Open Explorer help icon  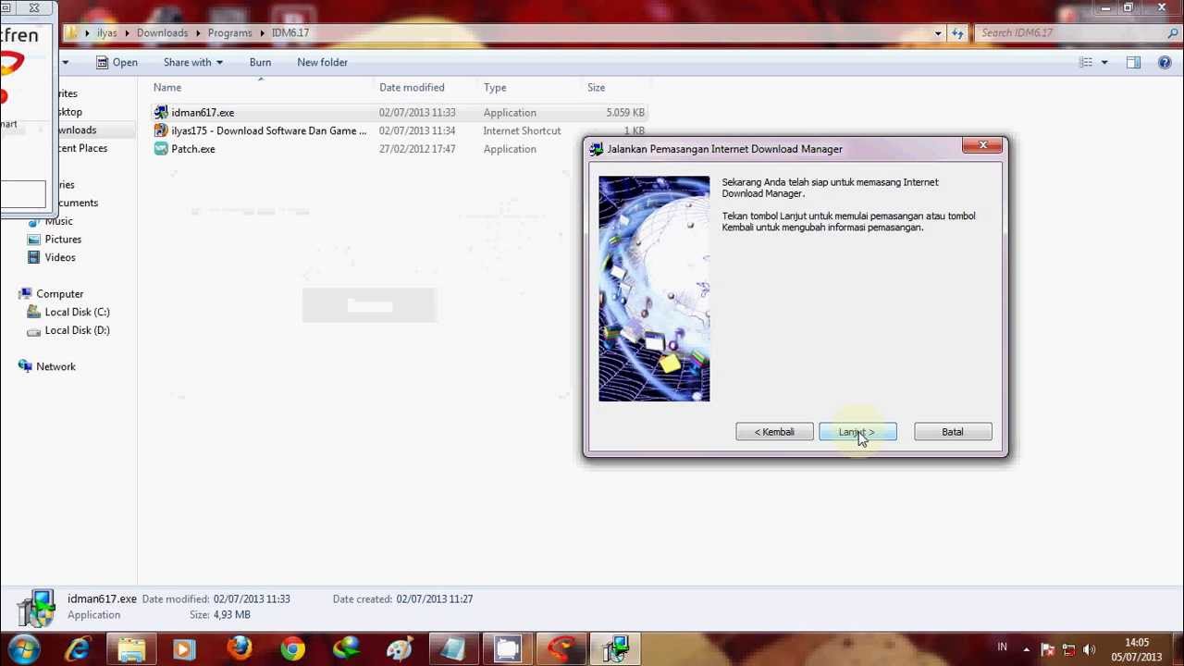(1165, 63)
